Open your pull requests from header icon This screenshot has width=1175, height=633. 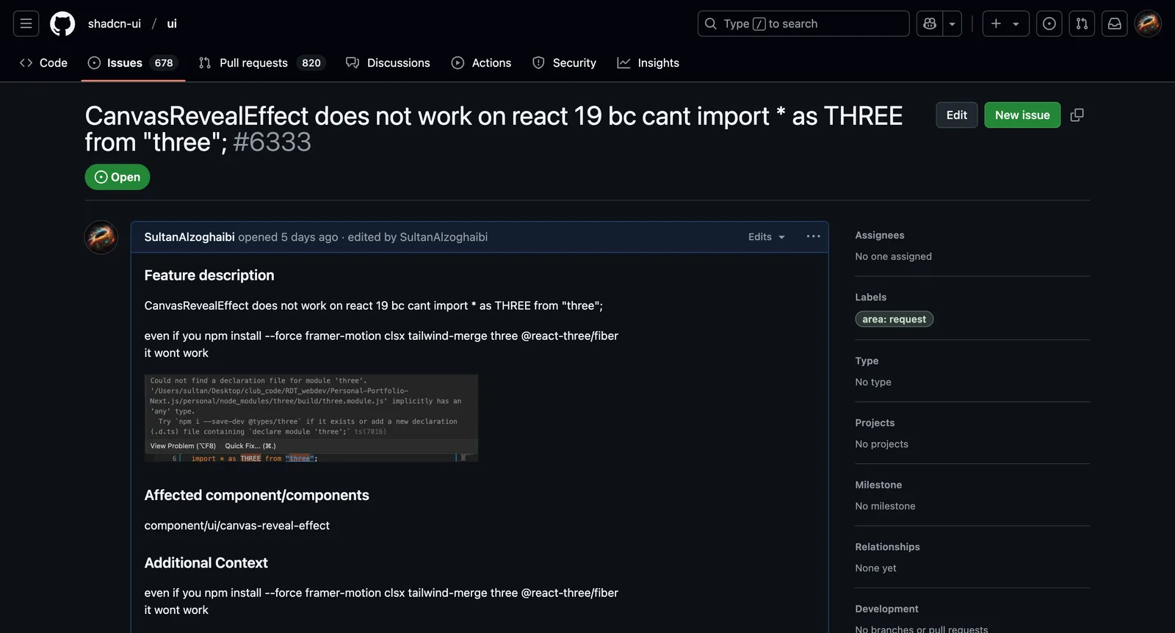coord(1082,23)
